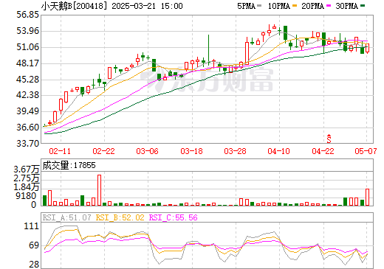The image size is (384, 269).
Task: Click the 69 RSI axis value
Action: (x=34, y=245)
